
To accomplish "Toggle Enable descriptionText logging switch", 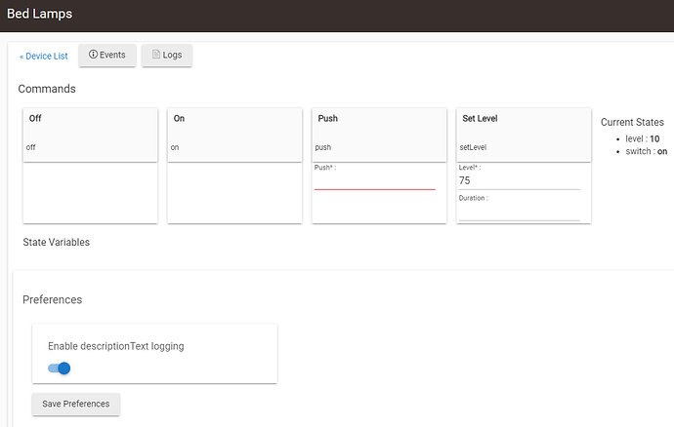I will pos(60,369).
